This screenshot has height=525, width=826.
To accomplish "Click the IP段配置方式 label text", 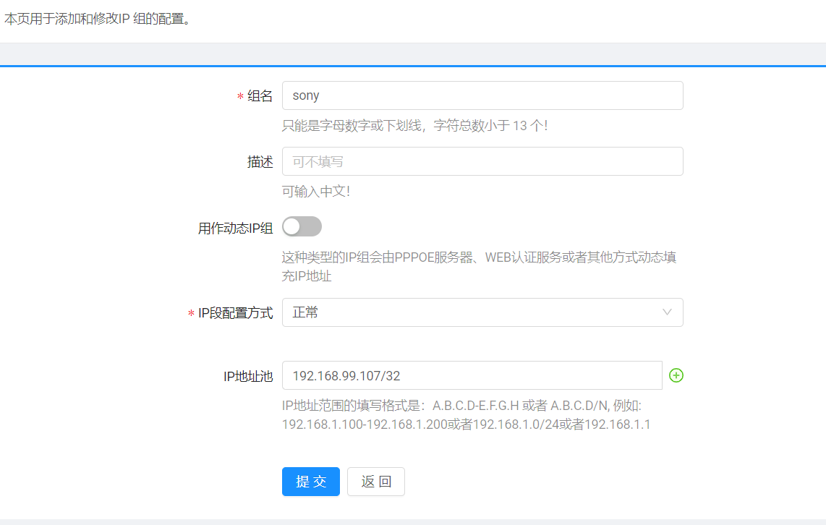I will click(x=235, y=313).
